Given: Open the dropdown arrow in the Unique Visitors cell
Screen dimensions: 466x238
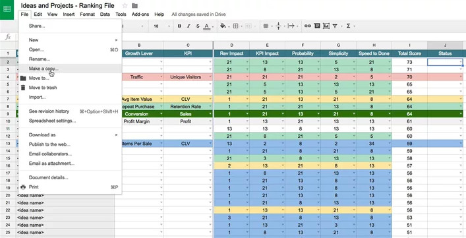Looking at the screenshot, I should tap(210, 77).
